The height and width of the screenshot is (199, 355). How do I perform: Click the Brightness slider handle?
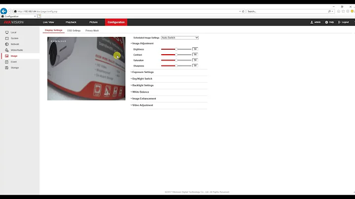pos(176,49)
